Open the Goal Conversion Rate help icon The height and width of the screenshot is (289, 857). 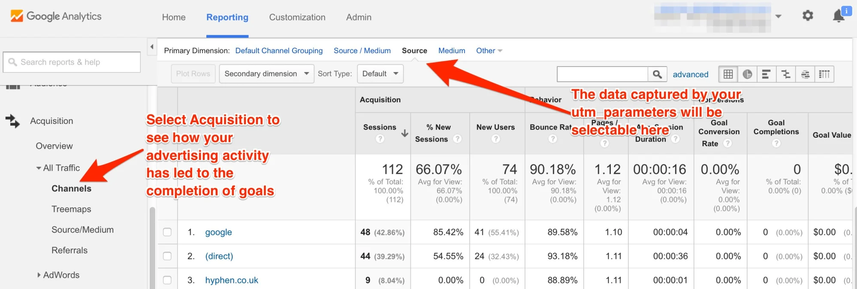(727, 144)
